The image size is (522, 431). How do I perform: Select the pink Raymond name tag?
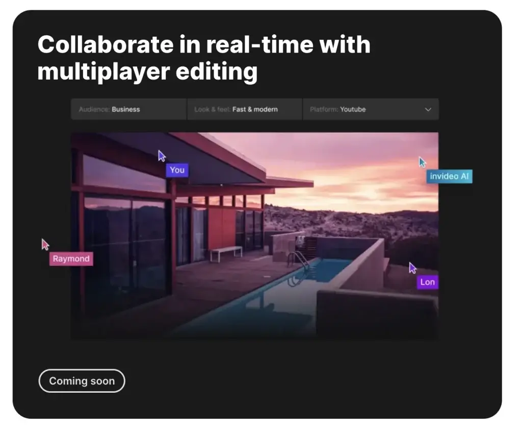(x=71, y=259)
